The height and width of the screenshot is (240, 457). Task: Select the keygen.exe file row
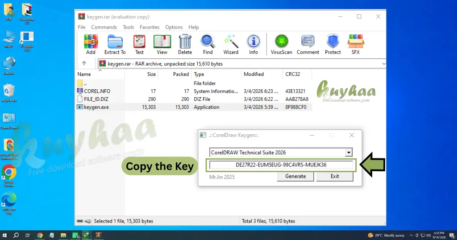[194, 107]
